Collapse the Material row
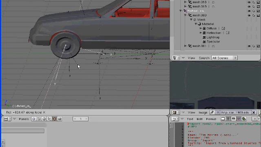Viewport: 261px width, 147px height. tap(196, 24)
